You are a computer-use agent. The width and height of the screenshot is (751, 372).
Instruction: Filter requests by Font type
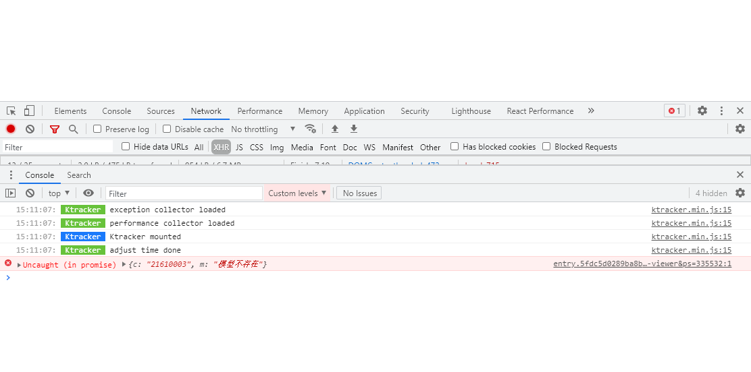coord(328,148)
